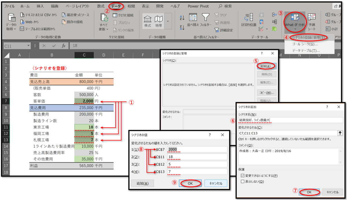This screenshot has width=347, height=200.
Task: Sort descending with the Z→A icon
Action: (182, 27)
